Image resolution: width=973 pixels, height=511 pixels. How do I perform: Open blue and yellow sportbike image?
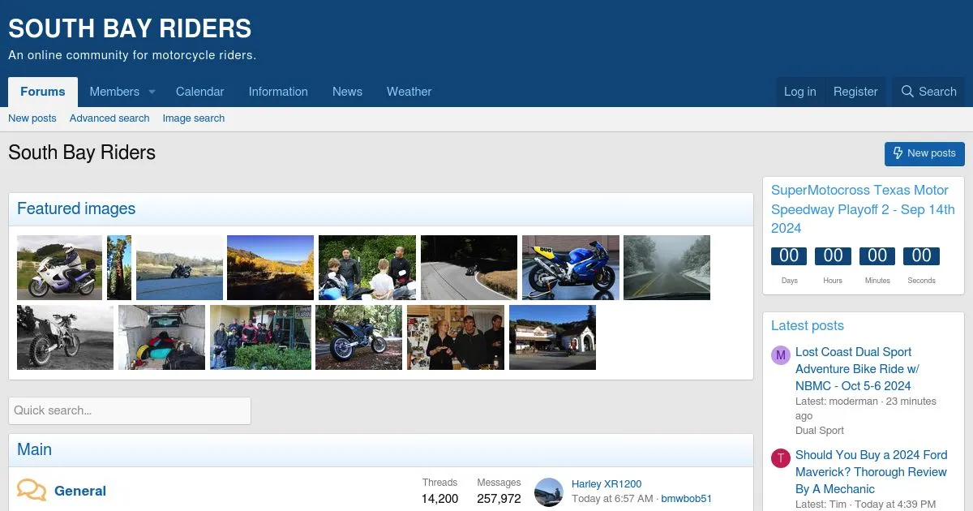pyautogui.click(x=571, y=268)
